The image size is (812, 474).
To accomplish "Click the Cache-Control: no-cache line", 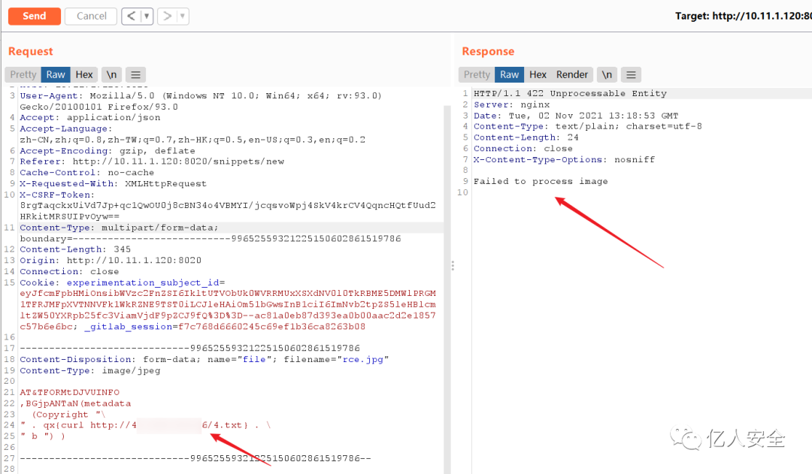I will tap(87, 172).
